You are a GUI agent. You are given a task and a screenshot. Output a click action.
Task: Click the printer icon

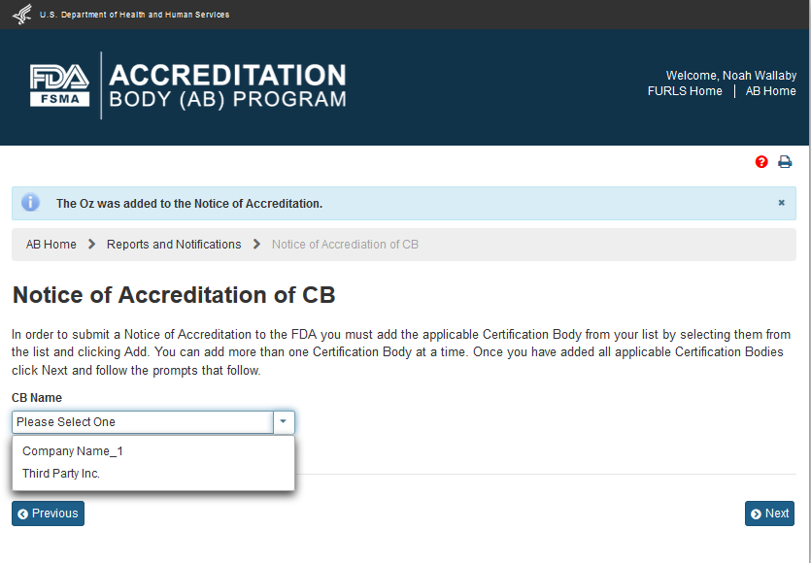pyautogui.click(x=785, y=162)
